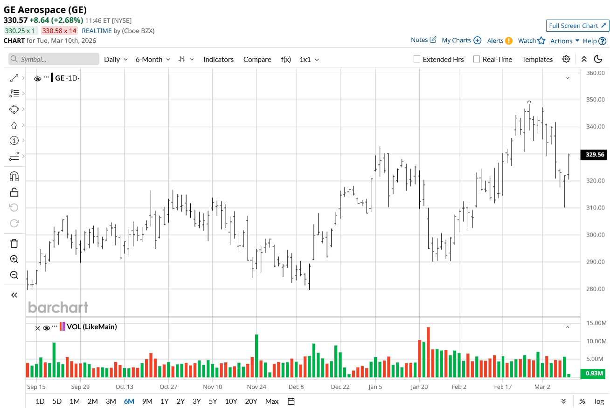Click the double chevron down icon
The image size is (610, 408).
[563, 401]
